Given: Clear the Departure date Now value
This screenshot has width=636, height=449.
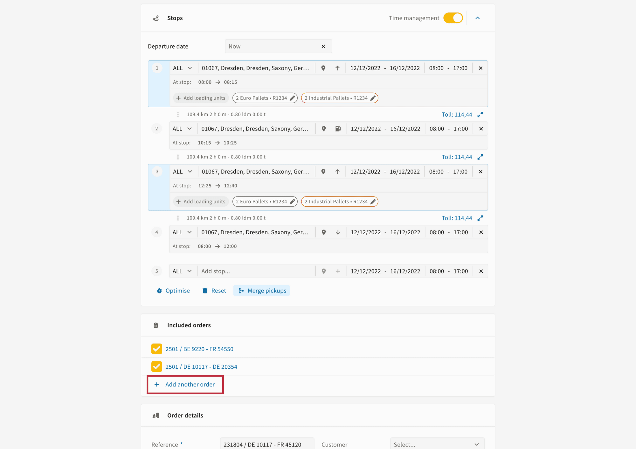Looking at the screenshot, I should coord(323,46).
